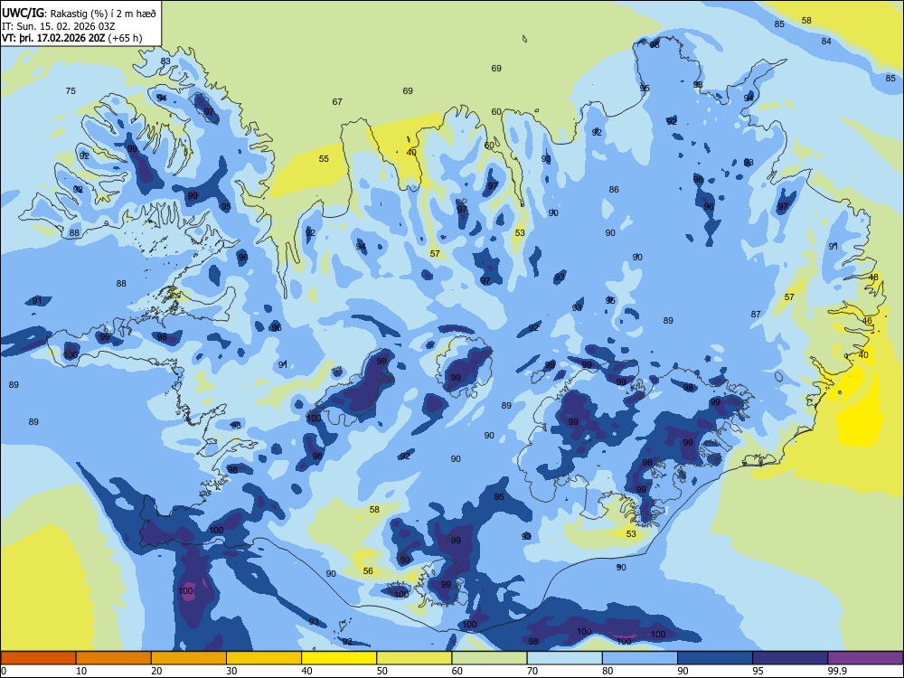
Task: Select the dark blue 90–95 legend swatch
Action: (x=715, y=658)
